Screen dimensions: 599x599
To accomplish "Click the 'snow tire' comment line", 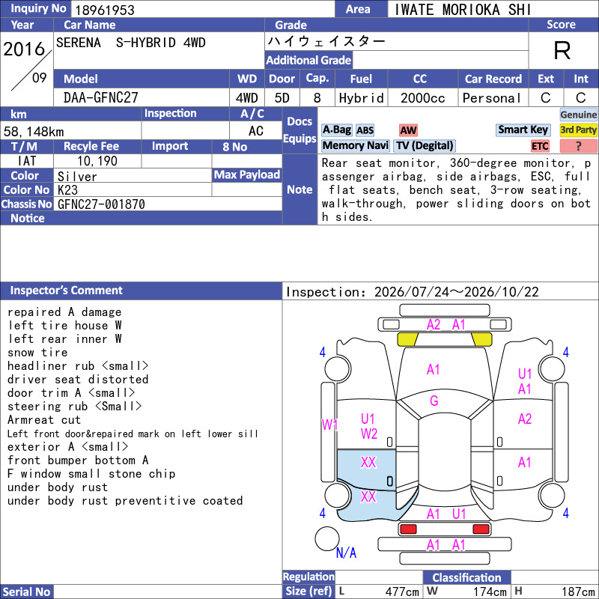I will [37, 353].
